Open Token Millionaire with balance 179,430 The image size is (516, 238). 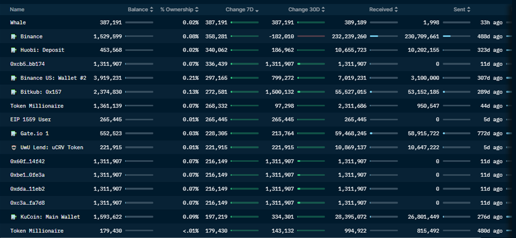pyautogui.click(x=37, y=231)
